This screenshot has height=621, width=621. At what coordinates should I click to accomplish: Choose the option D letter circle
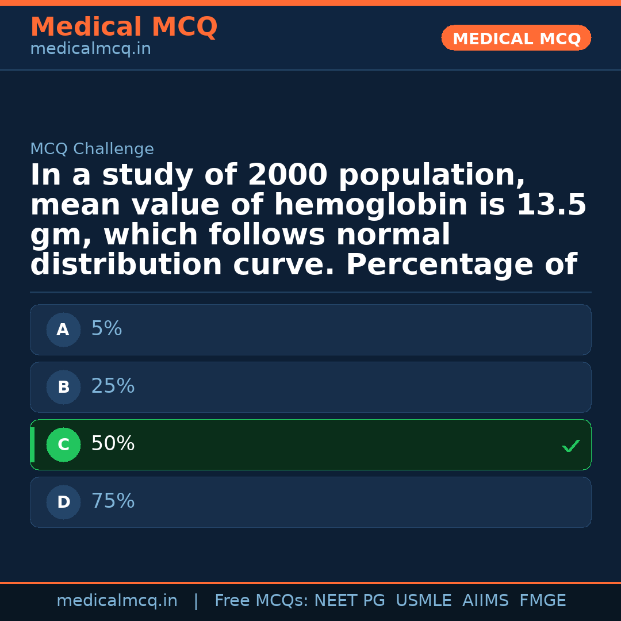coord(63,502)
